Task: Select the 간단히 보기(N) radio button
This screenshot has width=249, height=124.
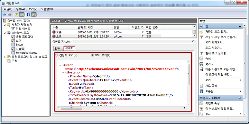Action: [56, 55]
